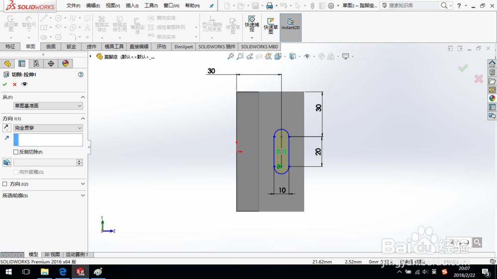Select Move Entities (移动实体)
Screen dimensions: 497x279
coord(162,36)
